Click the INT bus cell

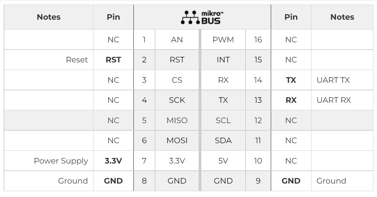click(223, 60)
